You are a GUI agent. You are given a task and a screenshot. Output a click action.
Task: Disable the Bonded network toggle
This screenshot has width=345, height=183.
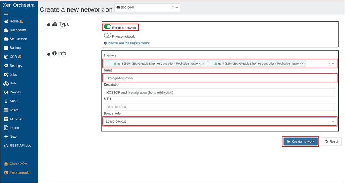[107, 27]
